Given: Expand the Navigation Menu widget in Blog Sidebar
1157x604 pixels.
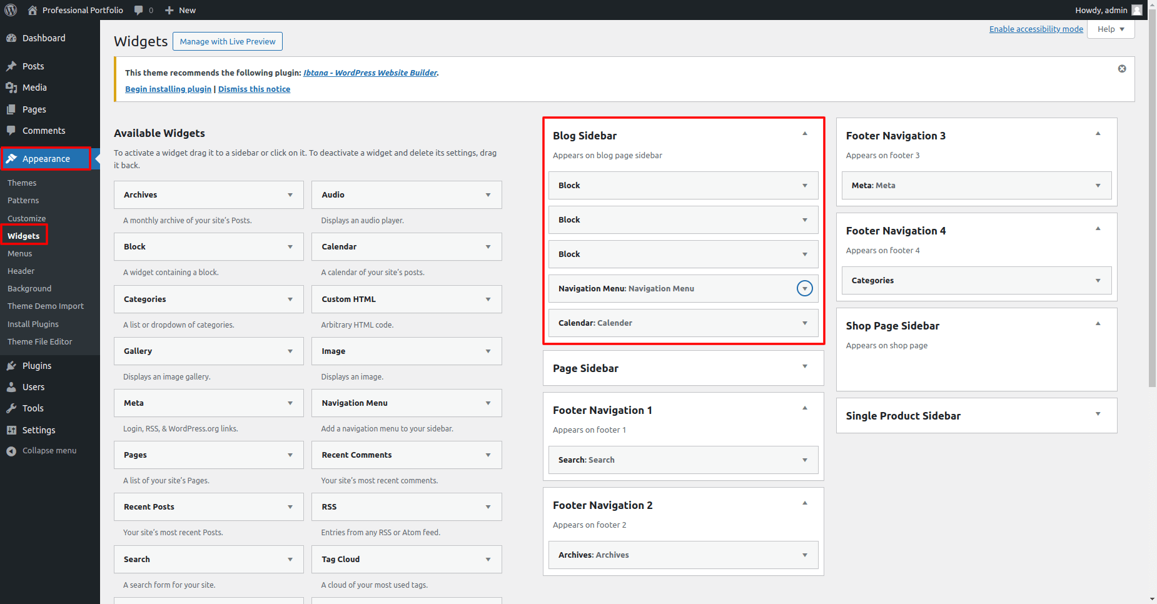Looking at the screenshot, I should 805,288.
